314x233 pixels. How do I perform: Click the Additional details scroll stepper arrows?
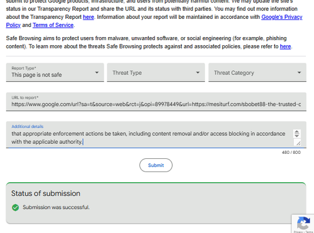click(297, 134)
